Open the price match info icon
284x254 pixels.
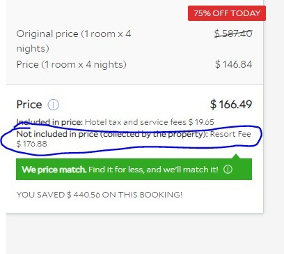click(228, 170)
